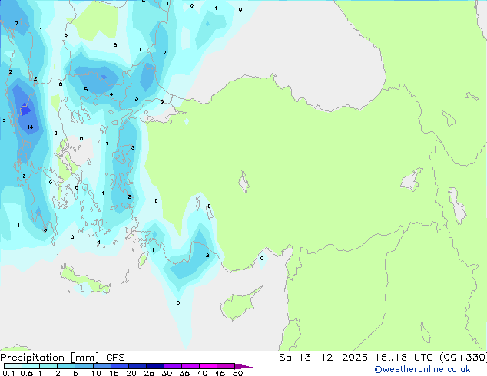Select the 1–2 mm legend swatch
The width and height of the screenshot is (487, 376).
(48, 366)
